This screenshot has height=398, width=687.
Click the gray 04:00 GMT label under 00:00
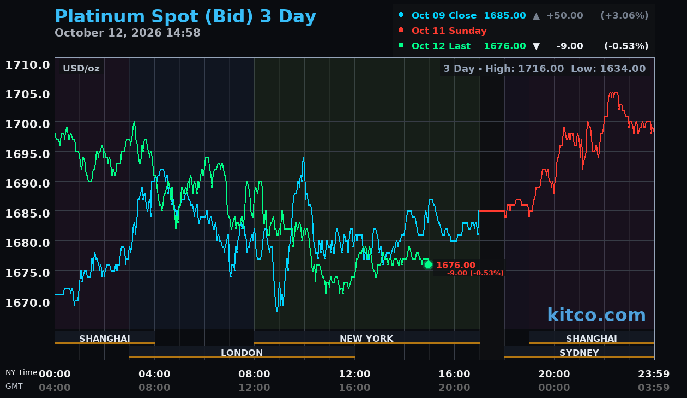tap(55, 388)
